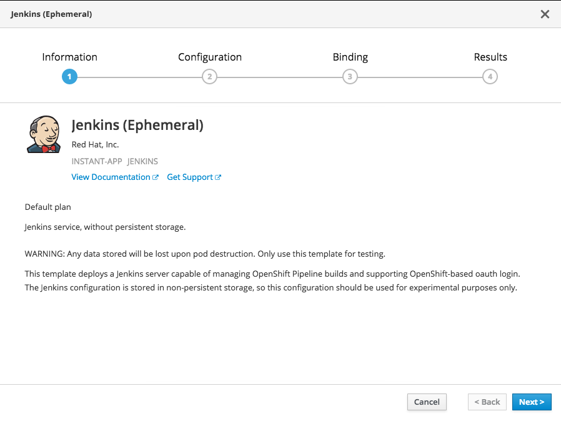This screenshot has height=421, width=561.
Task: Select step 1 Information circle
Action: pyautogui.click(x=69, y=77)
